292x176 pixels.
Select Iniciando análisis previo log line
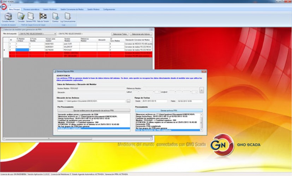pyautogui.click(x=78, y=114)
